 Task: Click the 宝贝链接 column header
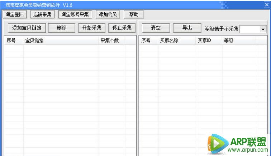pos(61,41)
